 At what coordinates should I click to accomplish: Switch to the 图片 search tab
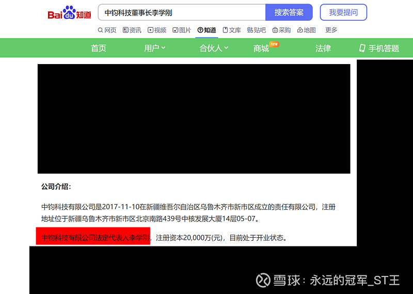coord(182,30)
